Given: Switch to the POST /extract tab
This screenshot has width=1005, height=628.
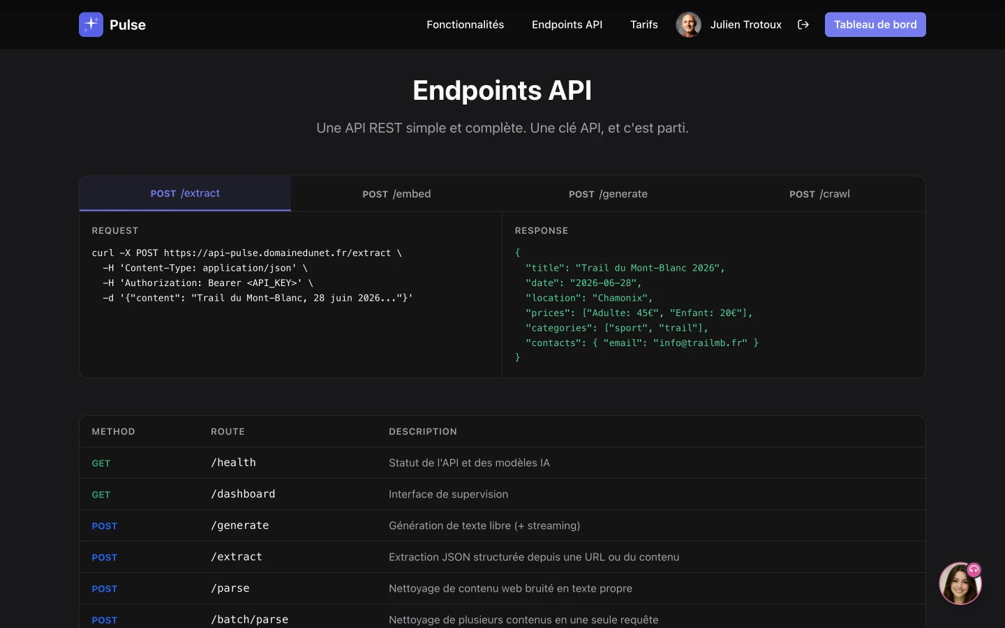Looking at the screenshot, I should pos(185,193).
